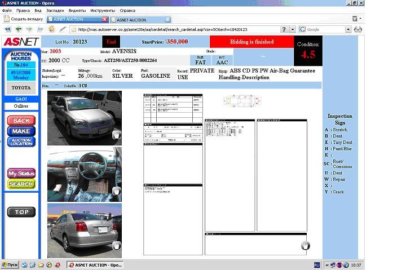The image size is (406, 270).
Task: Click the question mark icon in address bar
Action: pyautogui.click(x=284, y=29)
